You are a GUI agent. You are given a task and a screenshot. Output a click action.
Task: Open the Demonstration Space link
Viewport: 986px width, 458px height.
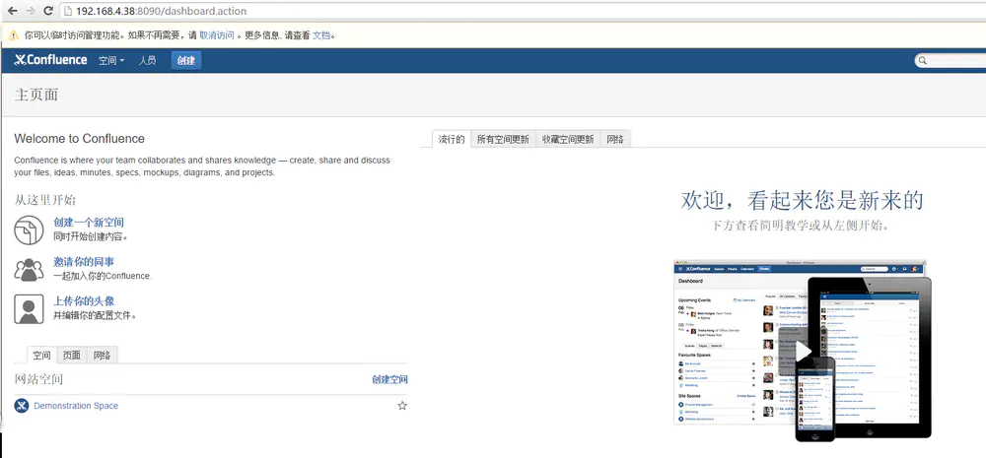[x=76, y=406]
